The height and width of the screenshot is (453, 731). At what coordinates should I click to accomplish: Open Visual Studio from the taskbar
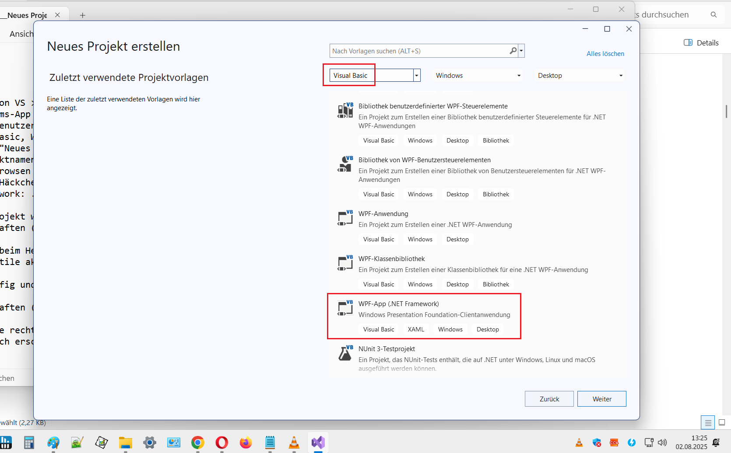(x=318, y=443)
